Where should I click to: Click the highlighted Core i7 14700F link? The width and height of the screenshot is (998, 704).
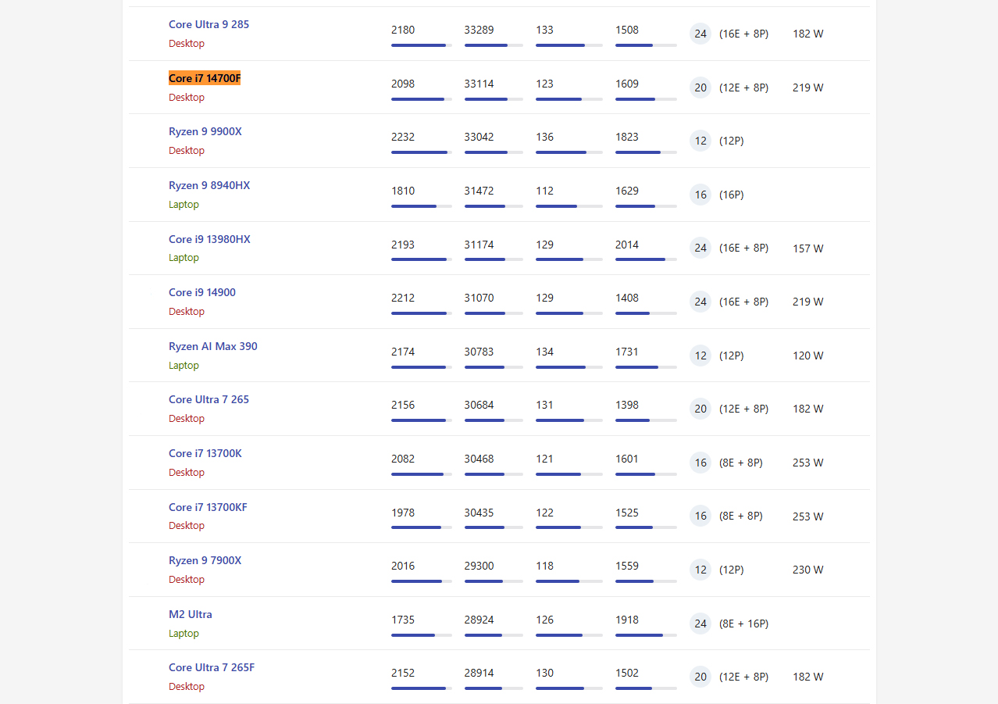pos(205,78)
